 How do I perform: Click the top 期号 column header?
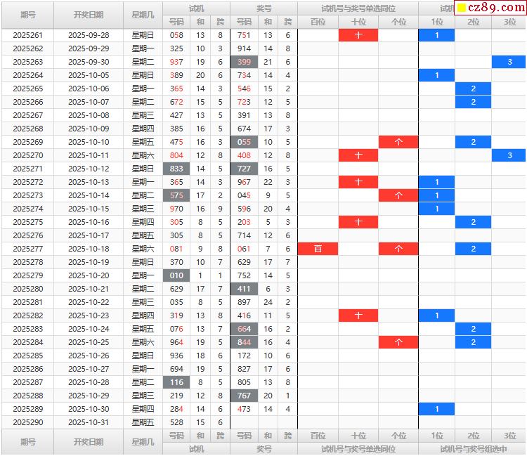coord(28,15)
